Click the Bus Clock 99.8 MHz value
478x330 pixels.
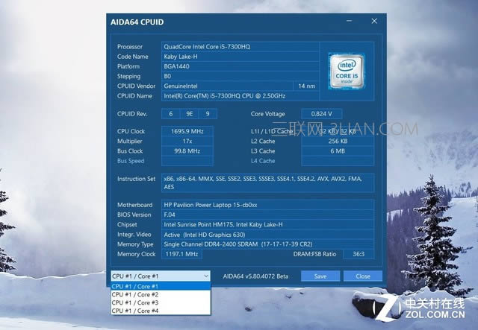[x=187, y=151]
